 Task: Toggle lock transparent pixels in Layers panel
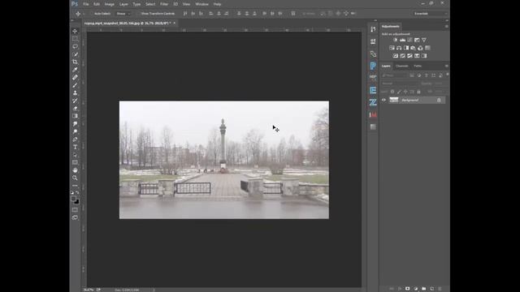392,92
